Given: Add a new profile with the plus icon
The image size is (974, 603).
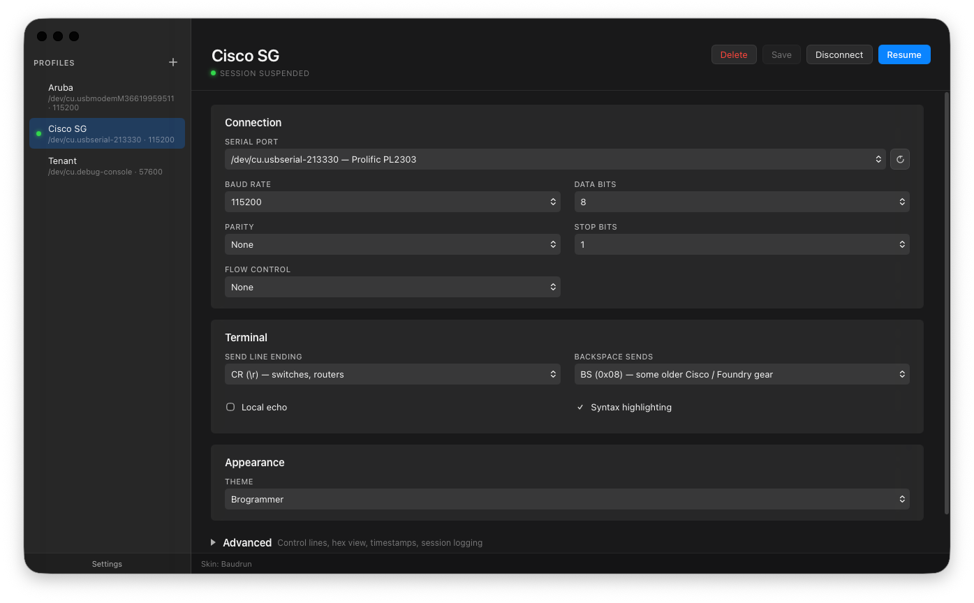Looking at the screenshot, I should [x=172, y=62].
